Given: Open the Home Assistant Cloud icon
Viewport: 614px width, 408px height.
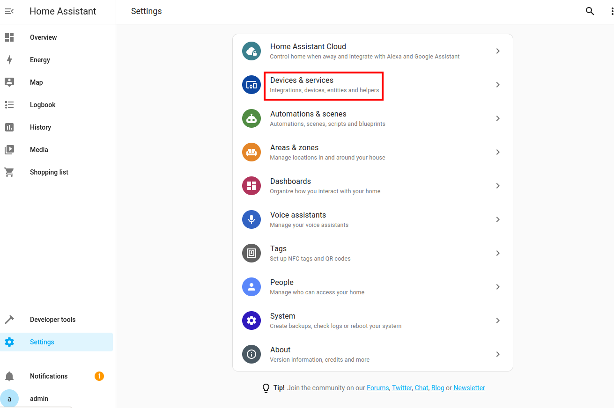Looking at the screenshot, I should pyautogui.click(x=252, y=51).
